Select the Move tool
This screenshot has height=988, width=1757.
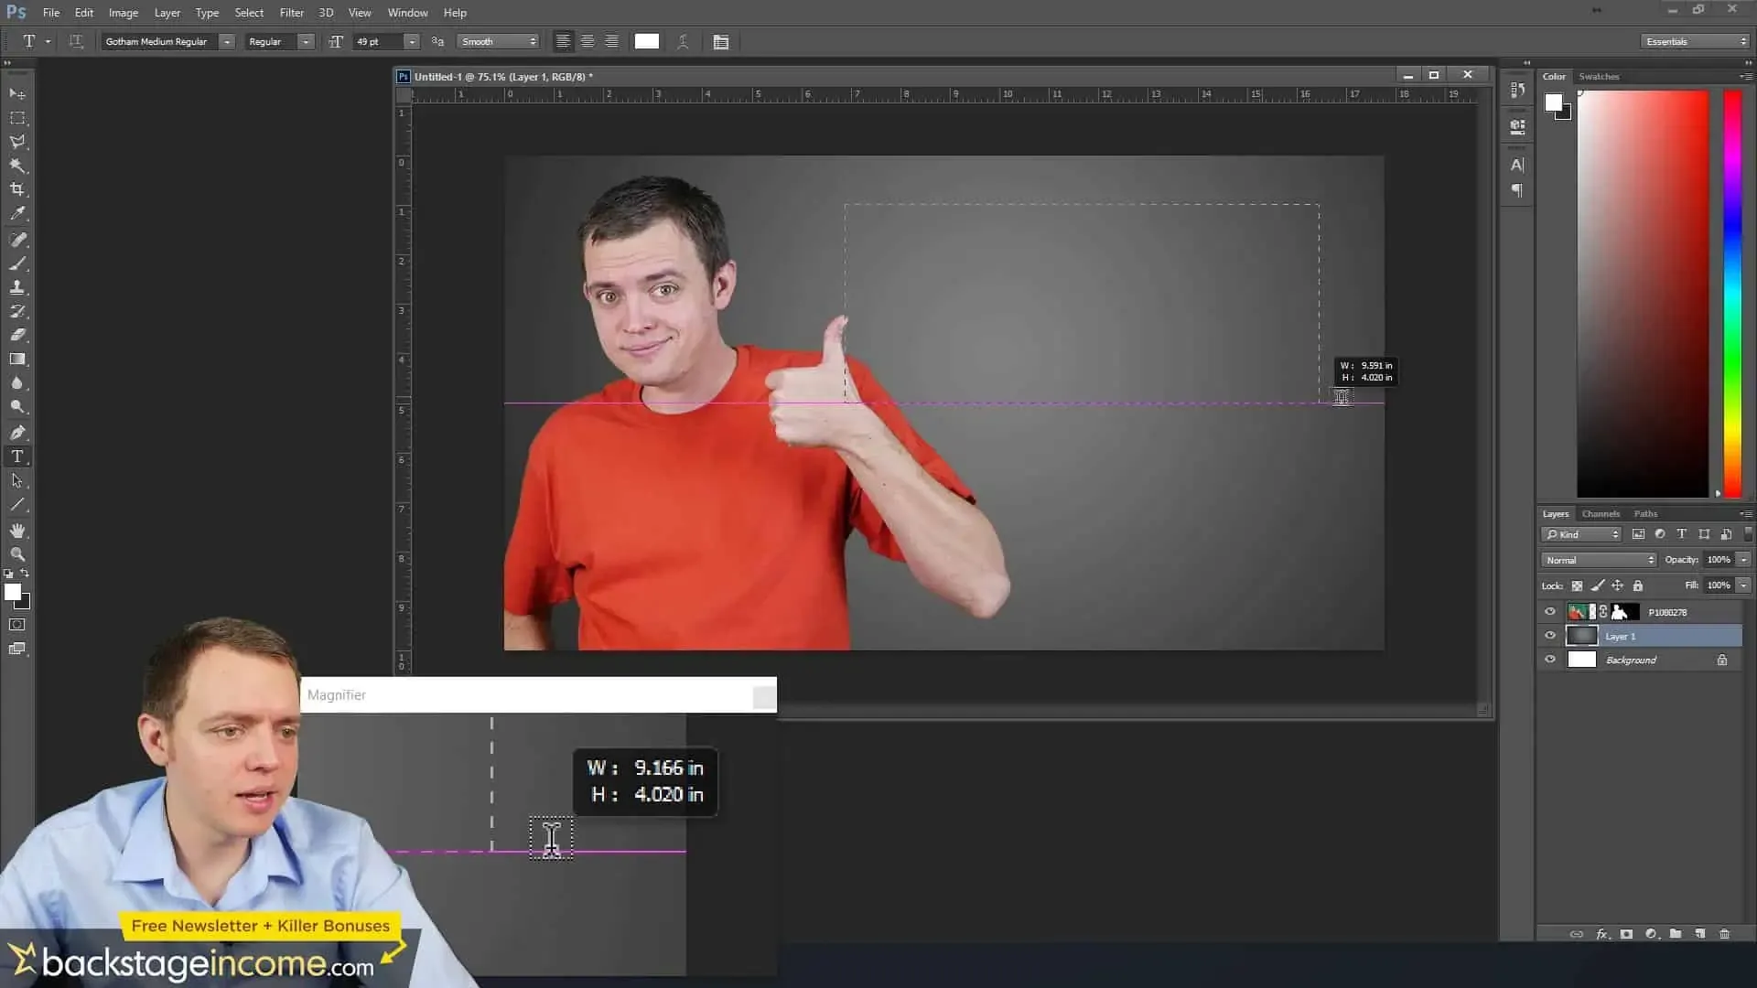[x=16, y=94]
